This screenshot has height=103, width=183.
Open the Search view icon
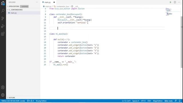coord(3,11)
